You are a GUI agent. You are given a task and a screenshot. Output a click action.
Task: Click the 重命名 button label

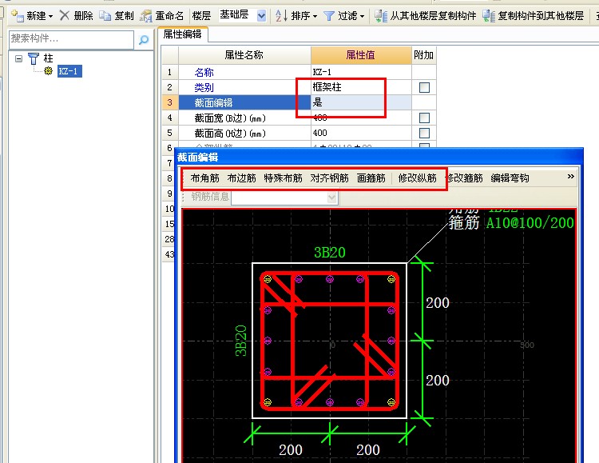tap(169, 16)
